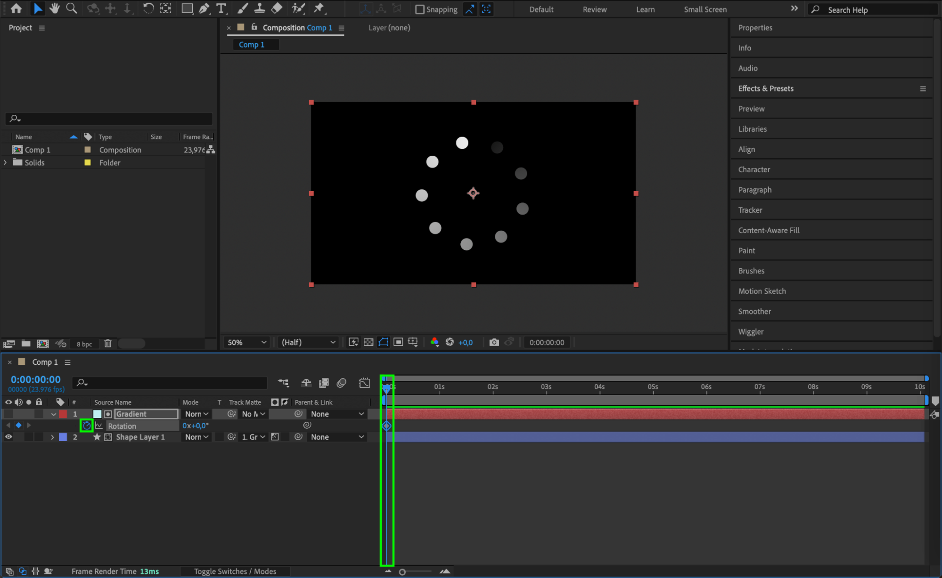Click the timeline zoom slider

(x=402, y=572)
